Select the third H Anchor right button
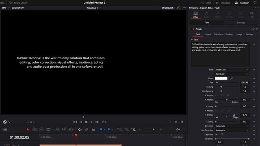260x146 pixels. click(228, 111)
